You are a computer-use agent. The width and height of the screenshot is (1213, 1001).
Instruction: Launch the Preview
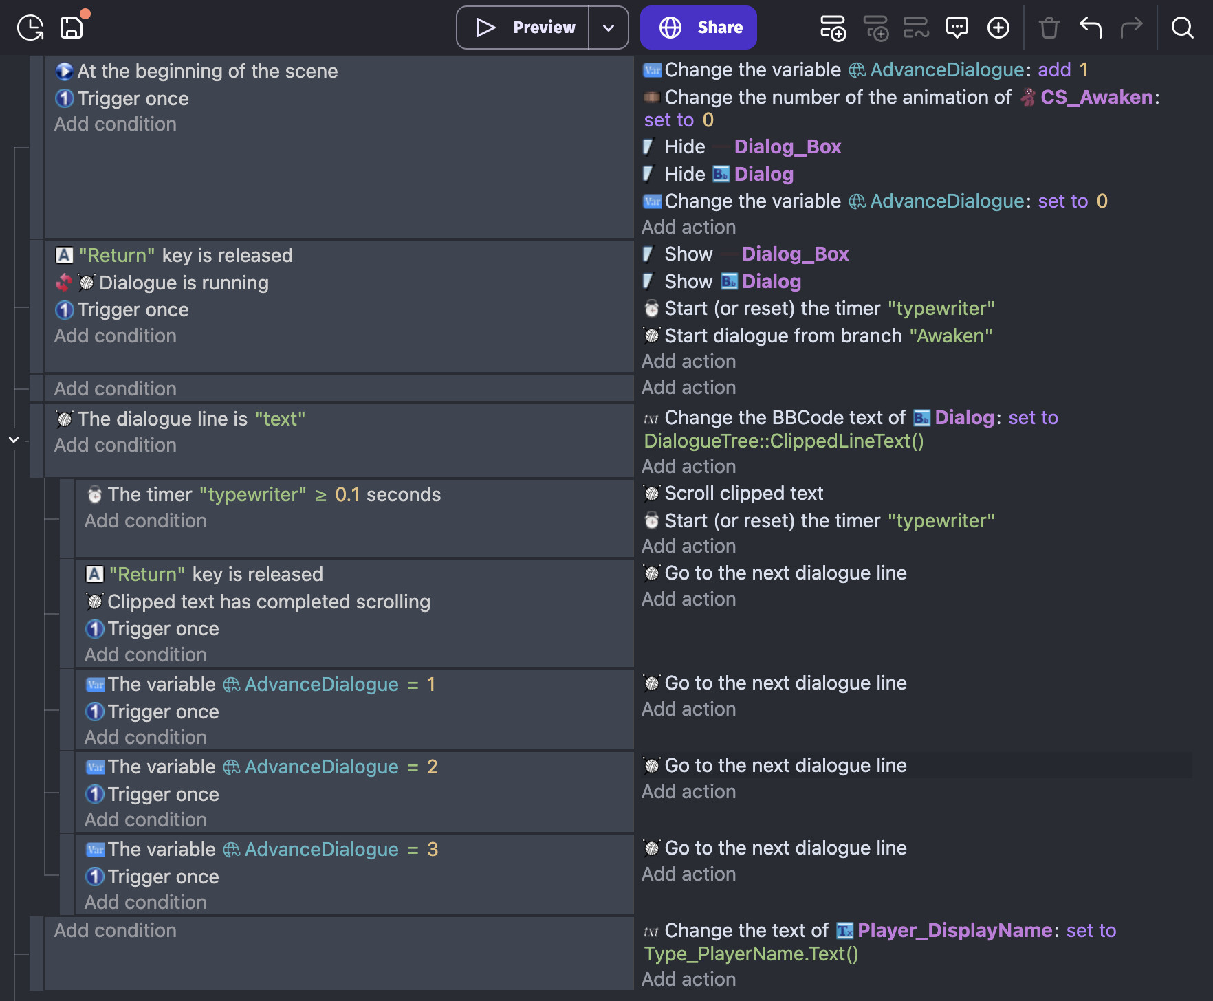coord(524,27)
